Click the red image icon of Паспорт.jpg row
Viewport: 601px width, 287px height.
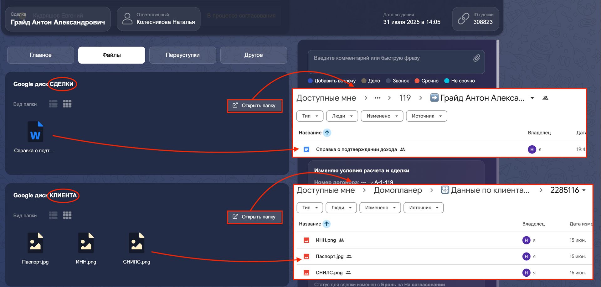click(x=306, y=257)
